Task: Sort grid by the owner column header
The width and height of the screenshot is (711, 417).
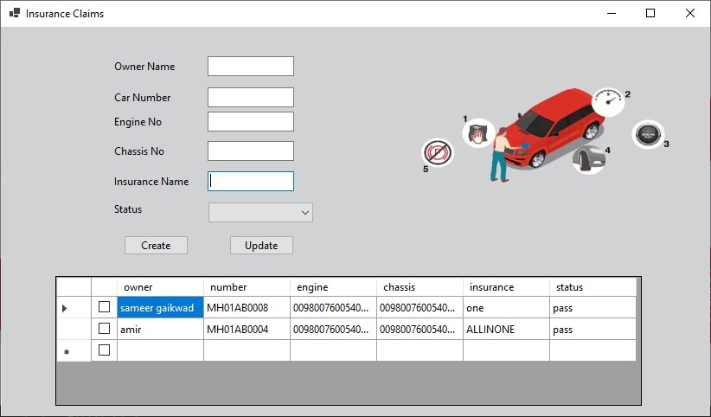Action: click(160, 287)
